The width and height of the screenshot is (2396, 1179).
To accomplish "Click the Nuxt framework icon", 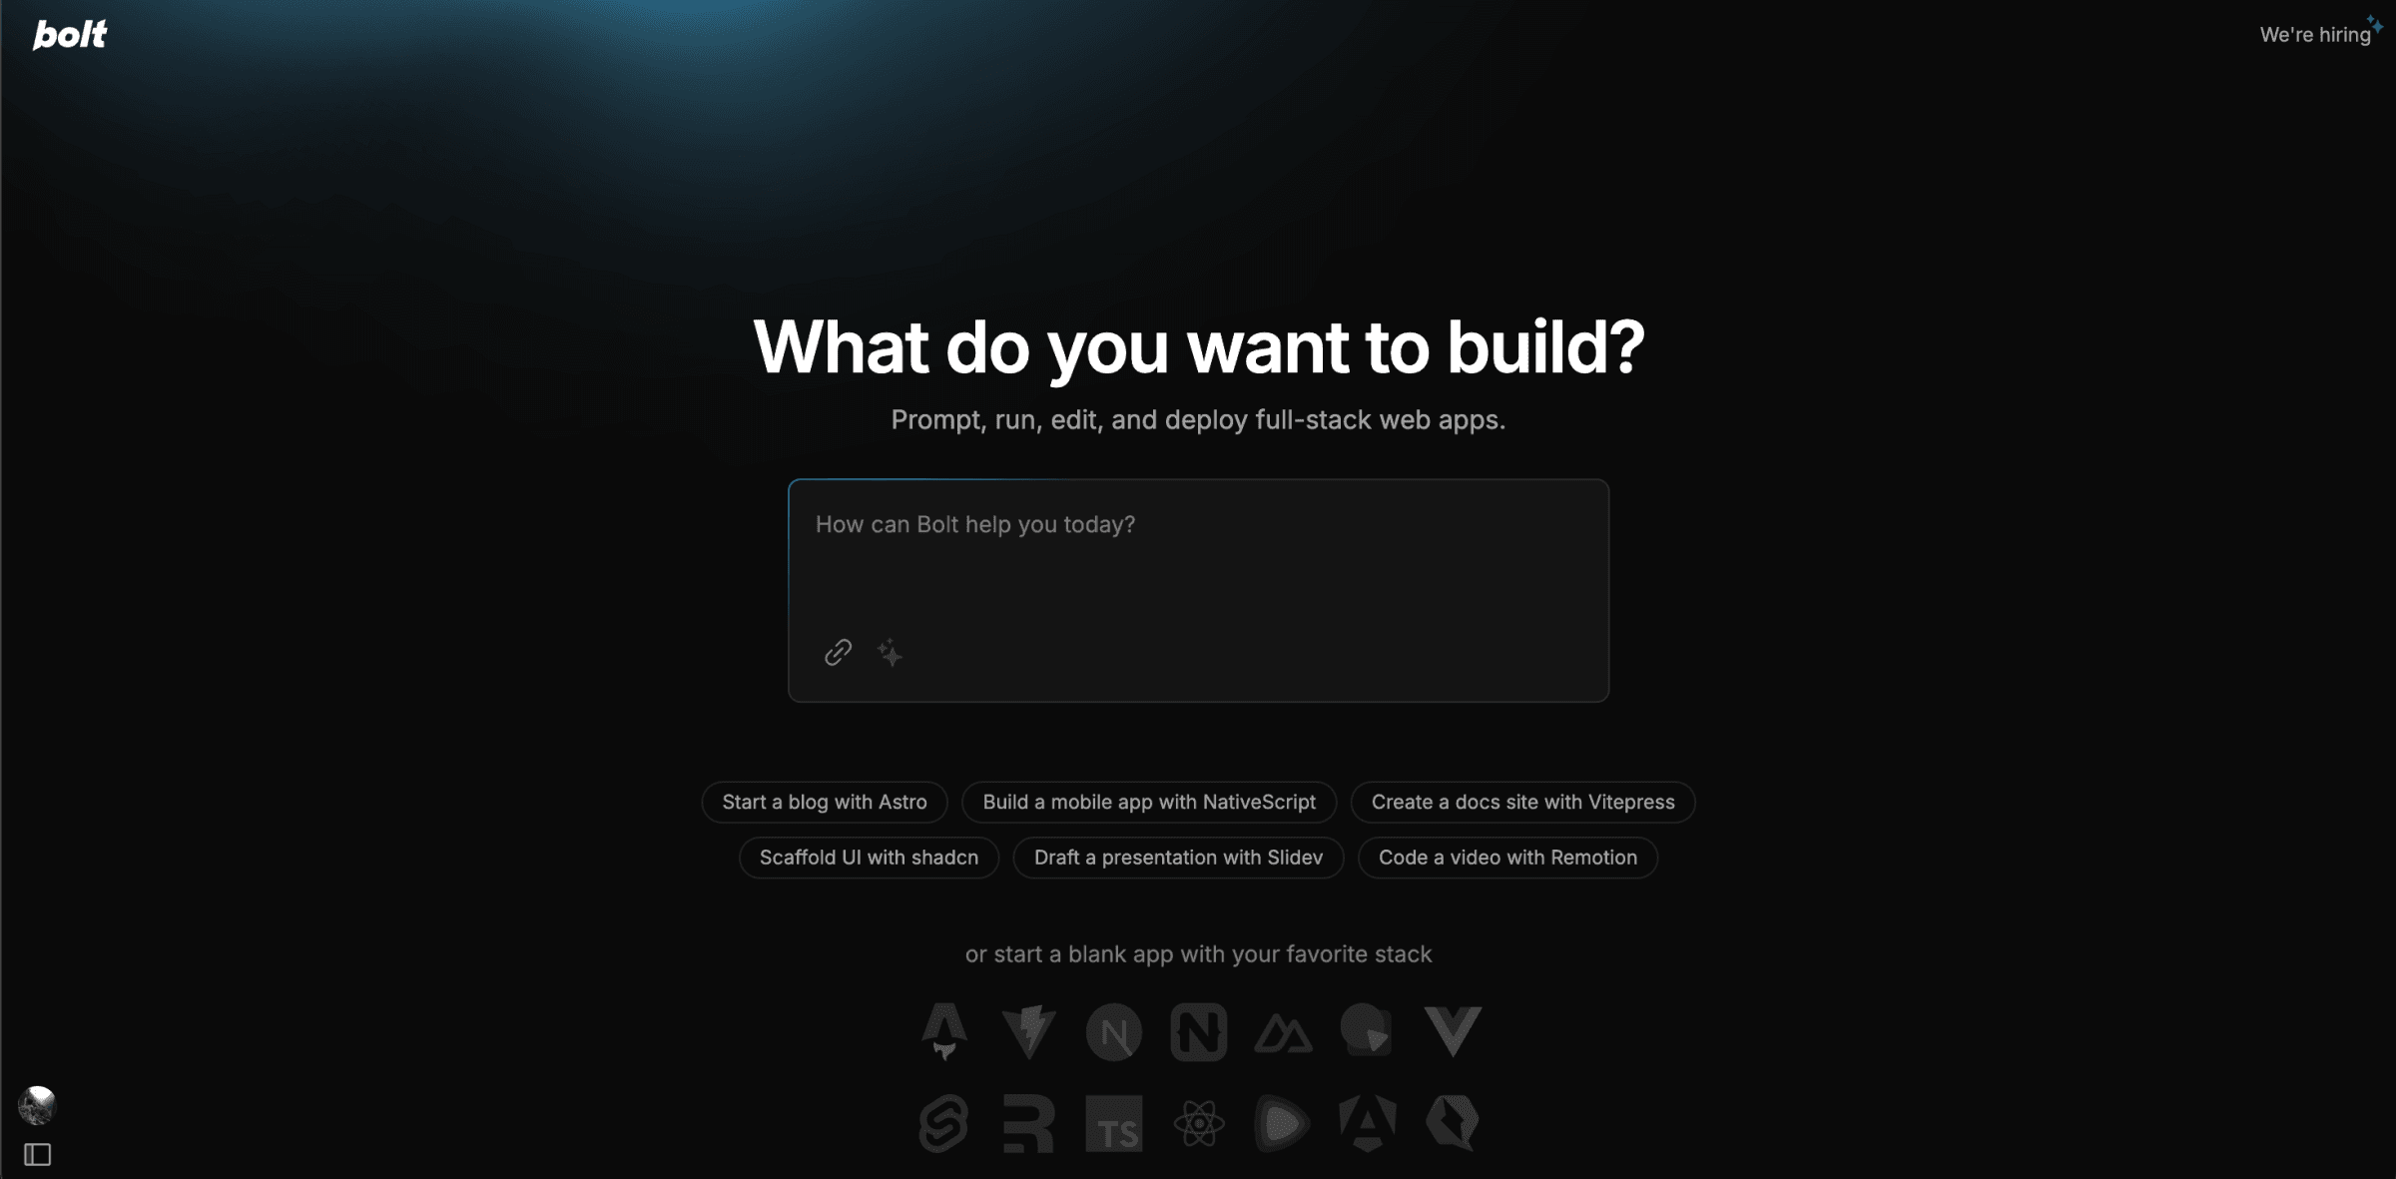I will 1284,1031.
